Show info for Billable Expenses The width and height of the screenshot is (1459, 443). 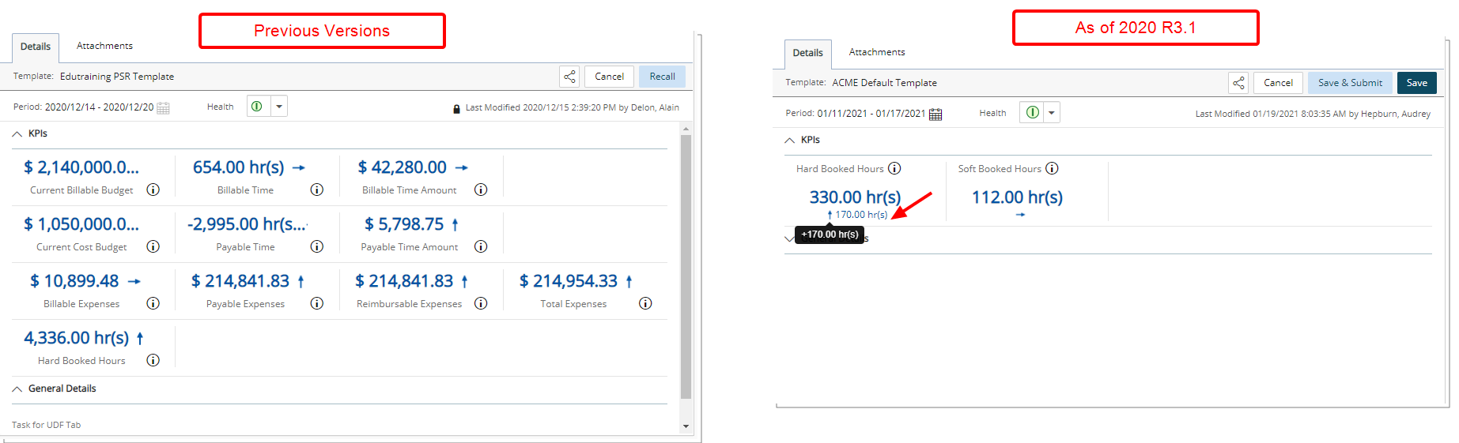(x=153, y=303)
